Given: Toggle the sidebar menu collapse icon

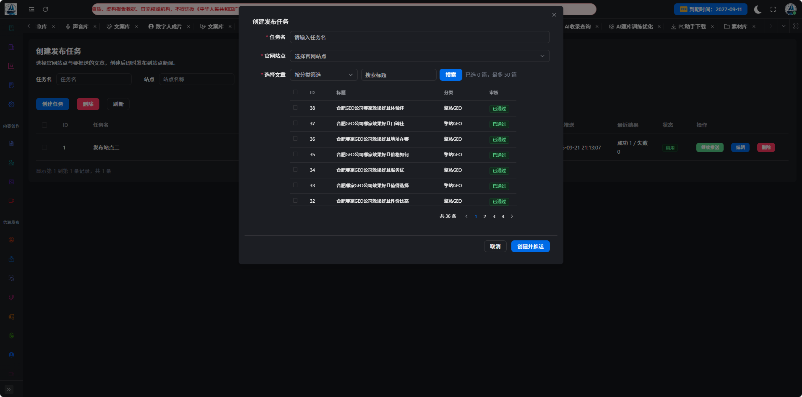Looking at the screenshot, I should (x=31, y=9).
